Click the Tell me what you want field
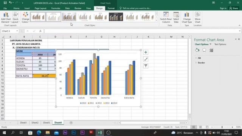Image resolution: width=242 pixels, height=136 pixels. pos(135,8)
